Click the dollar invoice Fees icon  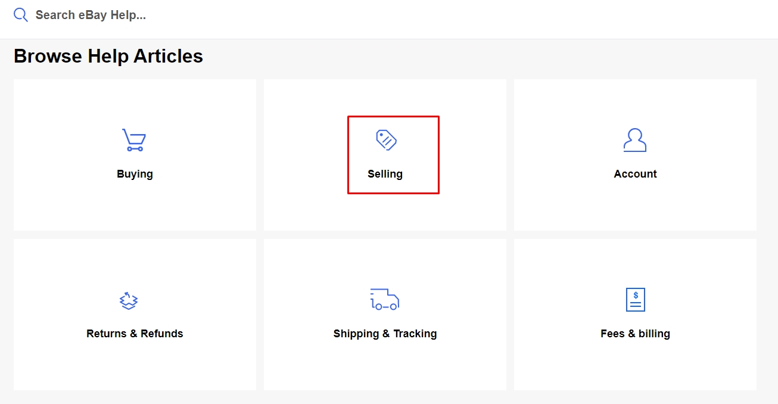tap(636, 300)
